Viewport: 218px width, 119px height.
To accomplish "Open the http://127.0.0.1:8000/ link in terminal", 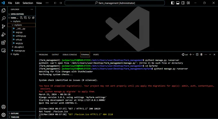I will click(91, 100).
